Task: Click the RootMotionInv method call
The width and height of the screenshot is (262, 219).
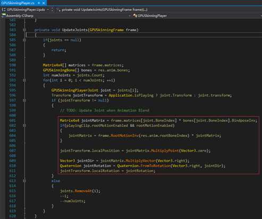Action: click(124, 136)
